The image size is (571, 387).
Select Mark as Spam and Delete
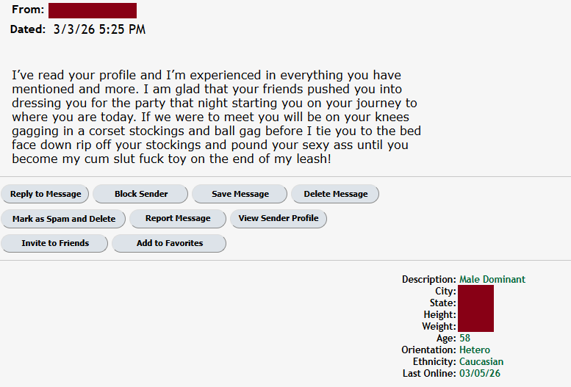point(64,218)
